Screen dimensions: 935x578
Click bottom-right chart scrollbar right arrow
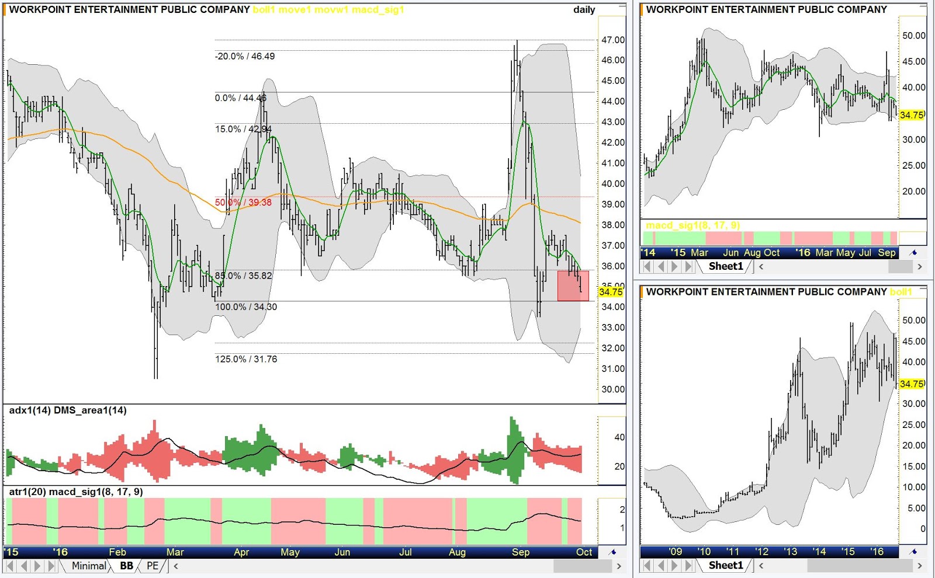pyautogui.click(x=920, y=566)
